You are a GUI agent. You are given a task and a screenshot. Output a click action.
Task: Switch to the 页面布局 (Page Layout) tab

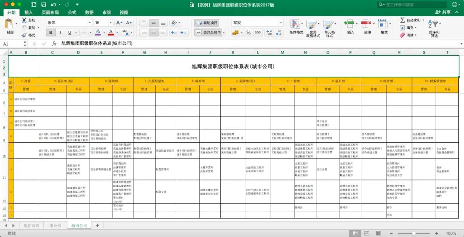(50, 12)
